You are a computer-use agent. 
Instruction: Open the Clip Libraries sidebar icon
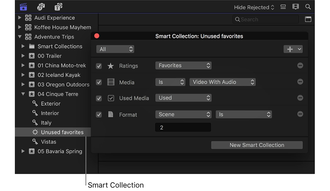pos(23,7)
